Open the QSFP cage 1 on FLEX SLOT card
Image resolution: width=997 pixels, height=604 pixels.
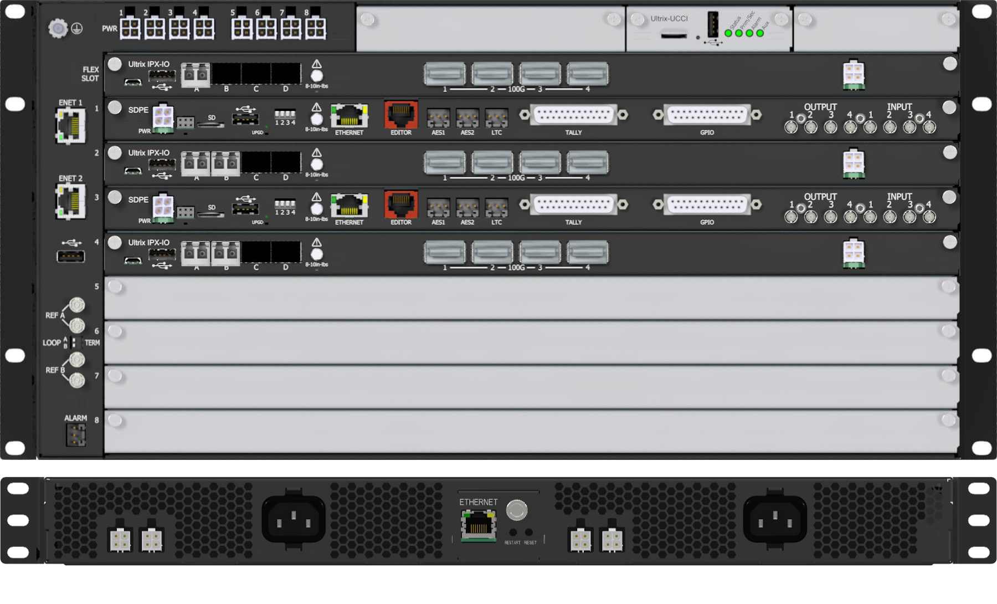[x=445, y=73]
